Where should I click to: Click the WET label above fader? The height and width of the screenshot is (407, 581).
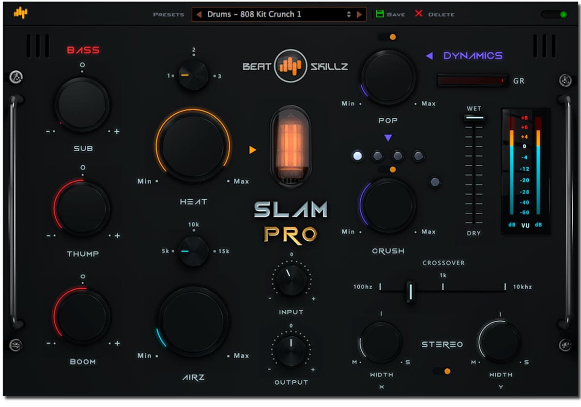[474, 109]
